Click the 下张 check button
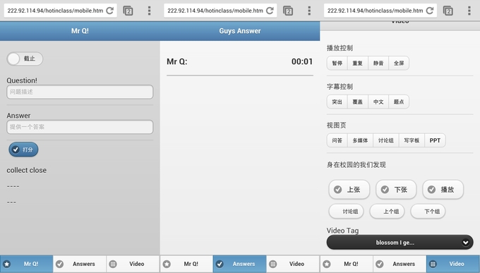The height and width of the screenshot is (273, 480). click(x=396, y=190)
